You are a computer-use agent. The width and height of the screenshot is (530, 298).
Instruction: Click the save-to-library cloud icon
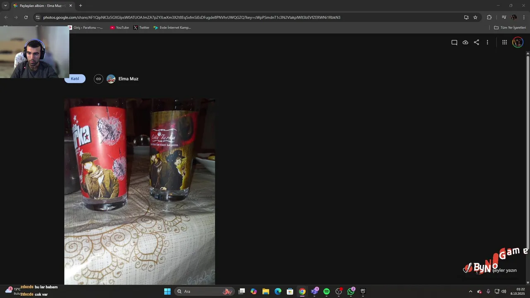465,42
